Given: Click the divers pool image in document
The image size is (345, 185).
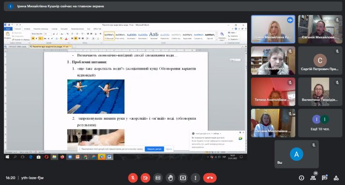Looking at the screenshot, I should click(x=96, y=96).
